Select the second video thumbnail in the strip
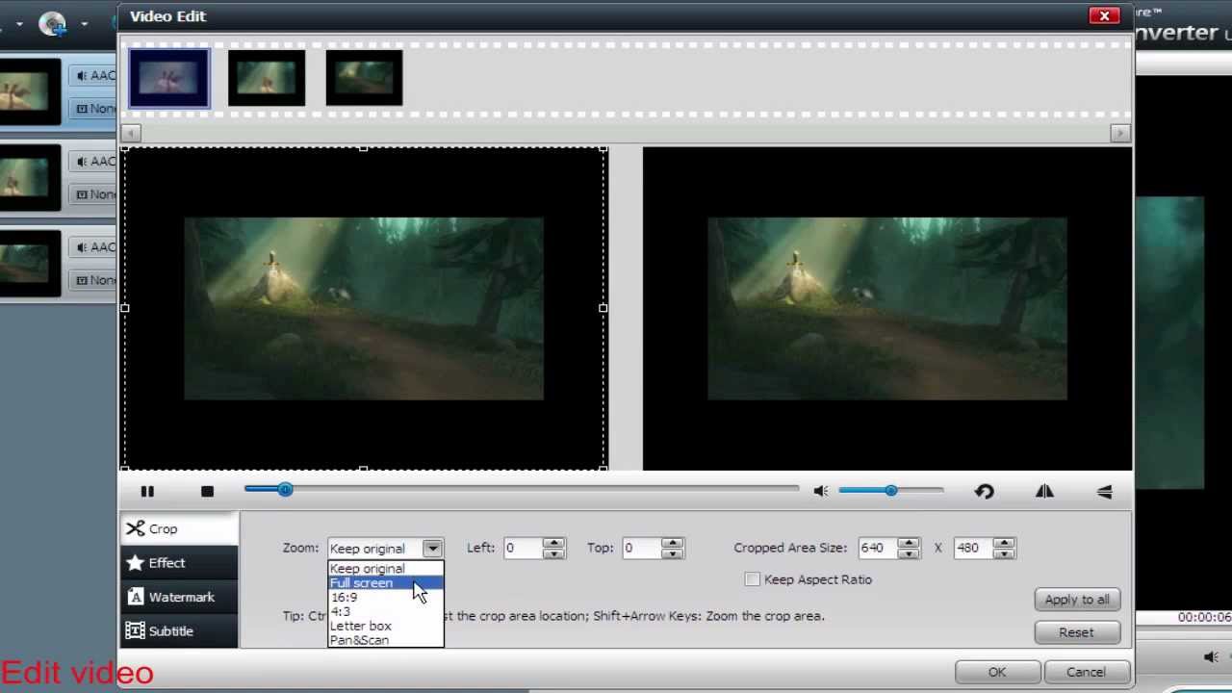This screenshot has height=693, width=1232. coord(267,77)
